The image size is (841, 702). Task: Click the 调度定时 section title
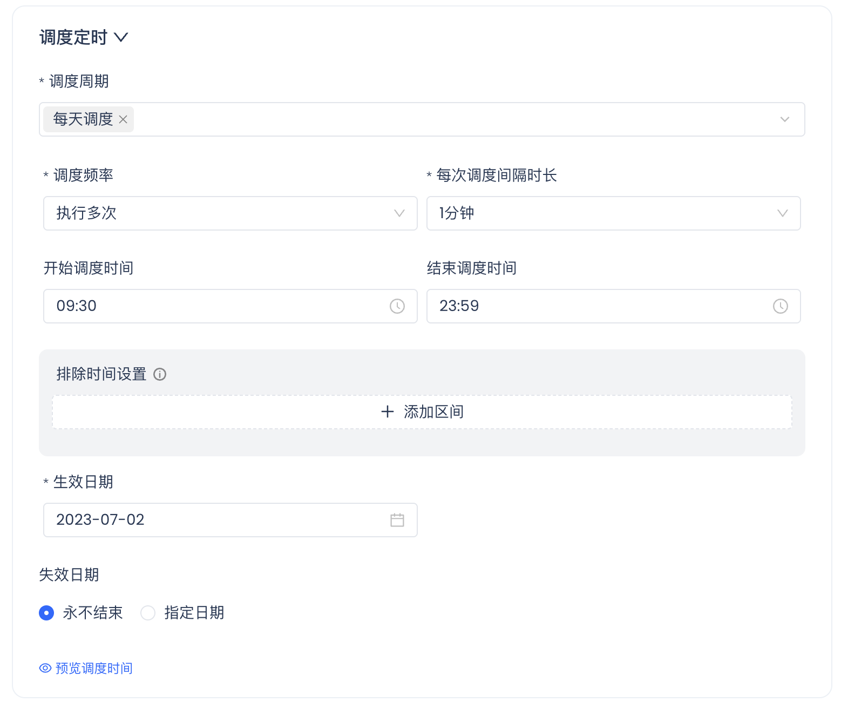[73, 37]
